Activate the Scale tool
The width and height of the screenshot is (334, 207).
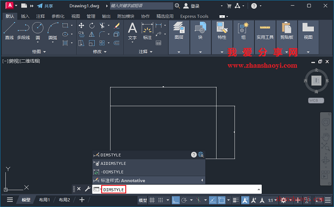click(x=92, y=43)
